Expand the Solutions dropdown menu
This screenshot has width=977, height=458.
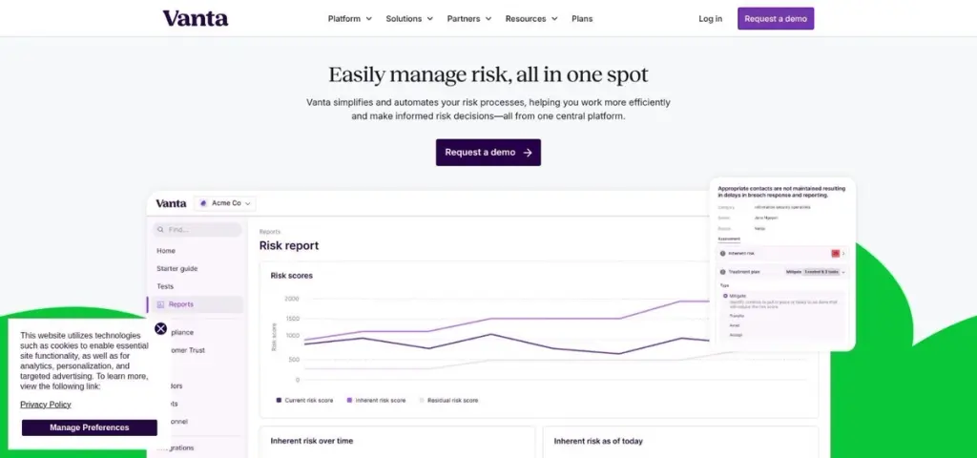coord(409,19)
